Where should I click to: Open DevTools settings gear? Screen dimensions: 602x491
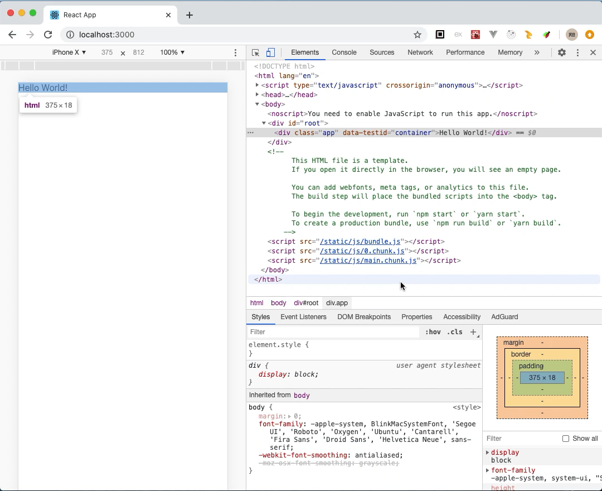click(x=562, y=52)
